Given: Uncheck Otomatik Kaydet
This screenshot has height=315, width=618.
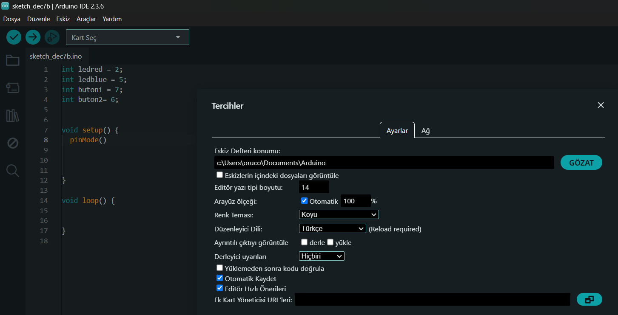Looking at the screenshot, I should pos(219,278).
